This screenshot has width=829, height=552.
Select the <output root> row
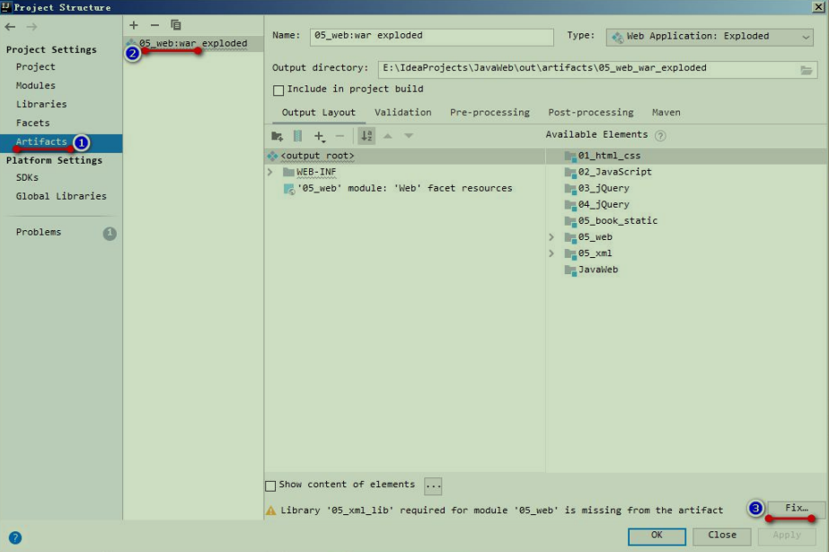coord(405,156)
